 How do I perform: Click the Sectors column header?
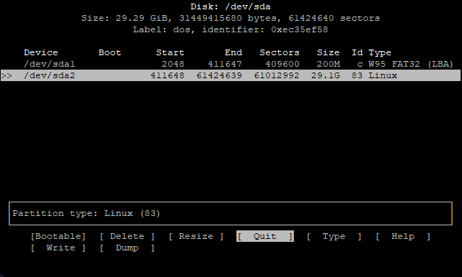(279, 52)
